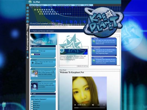Click the INTRO banner image

tap(74, 52)
